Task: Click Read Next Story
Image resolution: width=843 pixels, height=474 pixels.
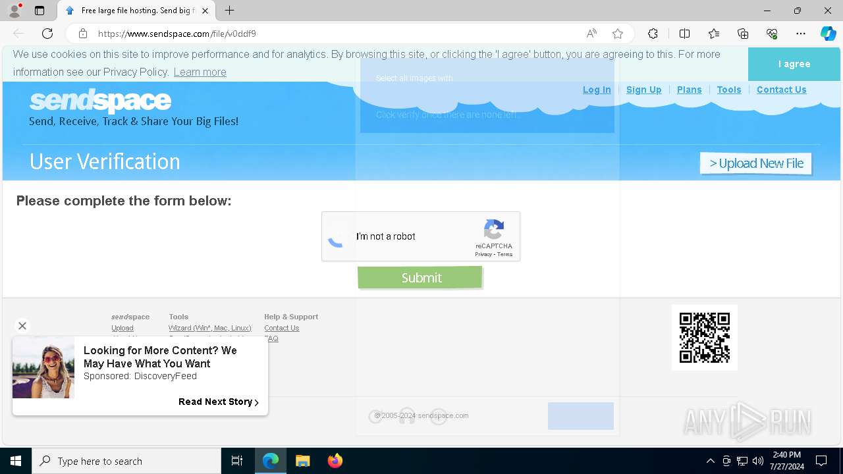Action: coord(219,402)
